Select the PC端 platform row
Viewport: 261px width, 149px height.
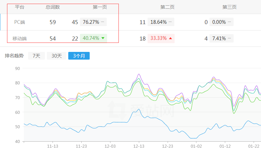pos(19,22)
